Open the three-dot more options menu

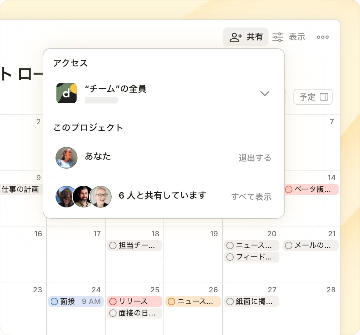(322, 37)
